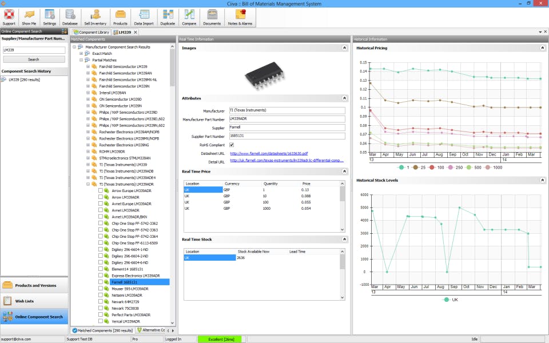Screen dimensions: 549x343
Task: Click the Fairchild Semiconductor LM339 manufacturer icon
Action: click(94, 66)
